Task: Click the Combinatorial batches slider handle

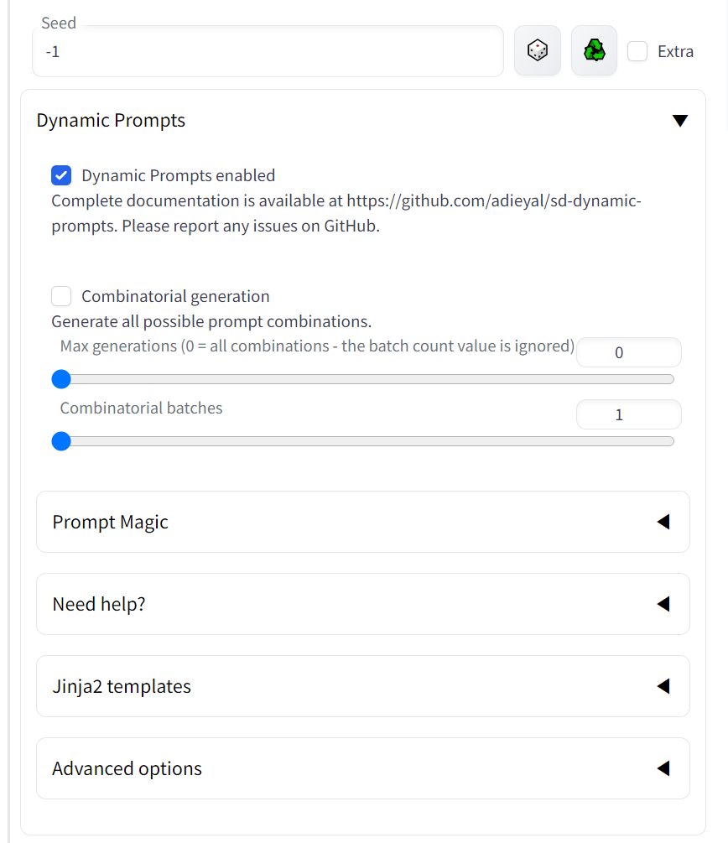Action: click(61, 441)
